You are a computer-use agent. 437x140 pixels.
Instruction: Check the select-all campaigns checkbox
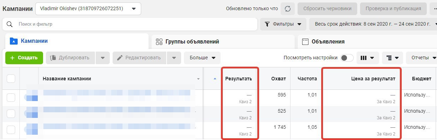[11, 79]
